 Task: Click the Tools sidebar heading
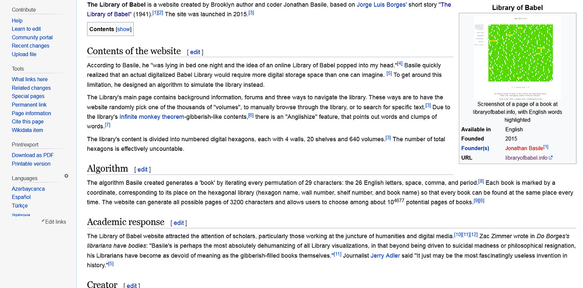[x=18, y=69]
